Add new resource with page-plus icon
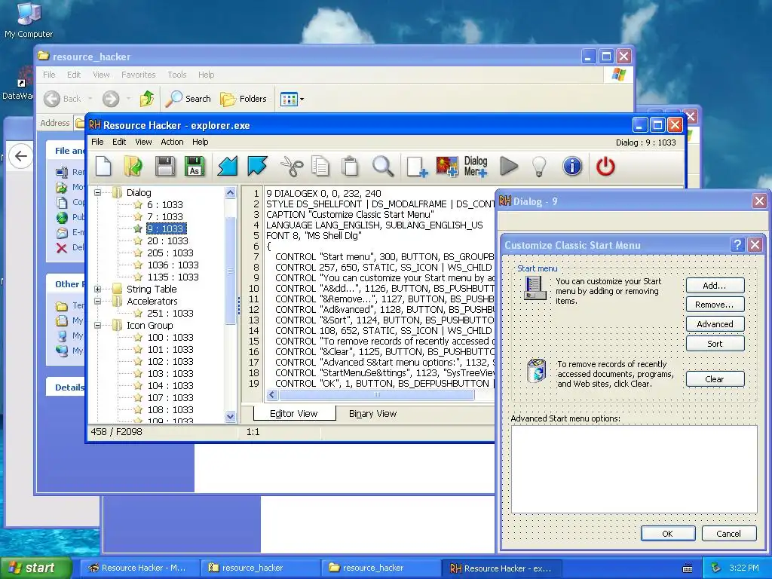Viewport: 772px width, 579px height. (417, 167)
